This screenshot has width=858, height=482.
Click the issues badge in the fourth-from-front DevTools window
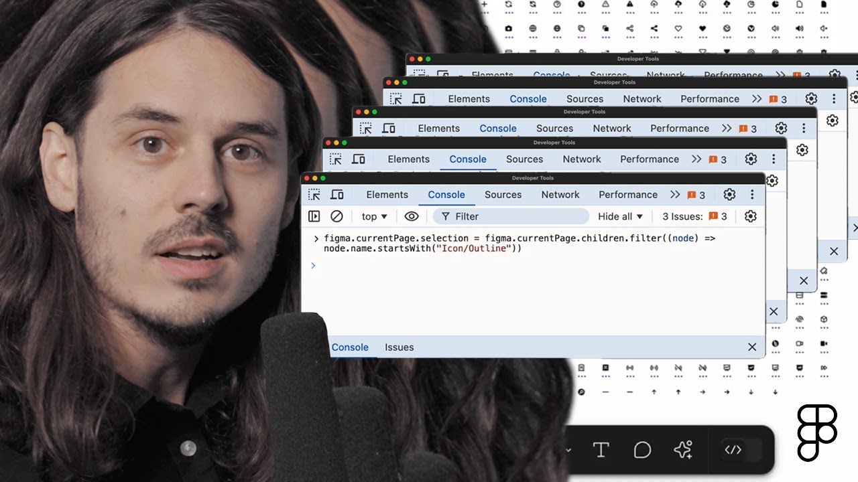778,100
